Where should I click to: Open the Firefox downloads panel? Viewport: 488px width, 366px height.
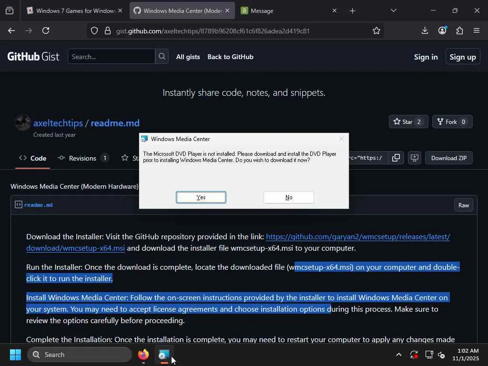point(425,30)
